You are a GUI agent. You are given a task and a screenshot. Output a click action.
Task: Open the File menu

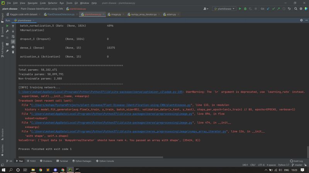[x=9, y=3]
